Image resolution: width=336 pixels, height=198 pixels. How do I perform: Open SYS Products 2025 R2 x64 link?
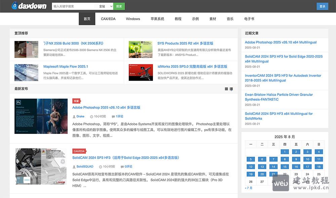pyautogui.click(x=185, y=43)
